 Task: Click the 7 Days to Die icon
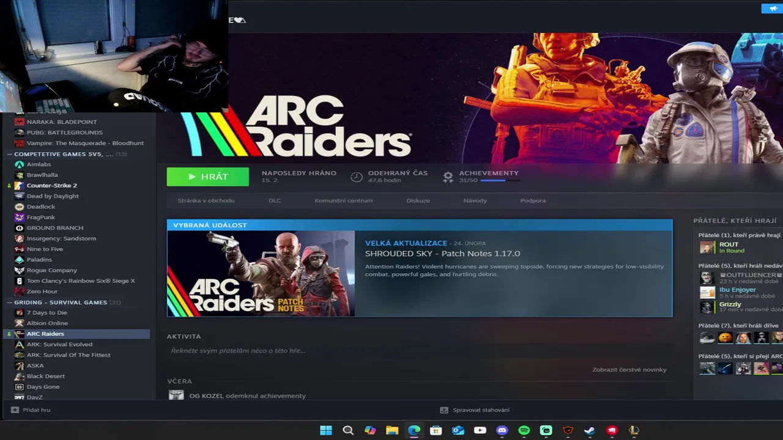pos(20,312)
